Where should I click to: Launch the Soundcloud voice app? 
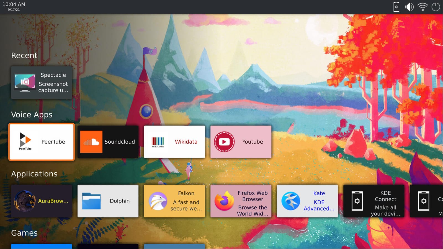108,142
